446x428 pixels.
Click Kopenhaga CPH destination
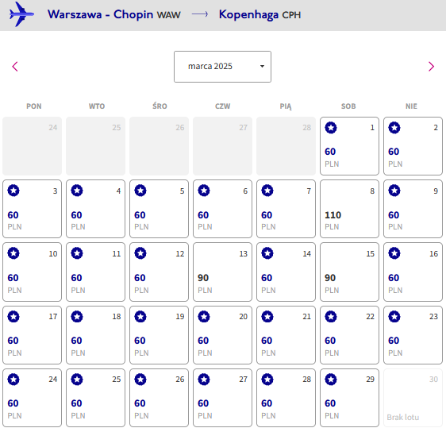tap(260, 15)
